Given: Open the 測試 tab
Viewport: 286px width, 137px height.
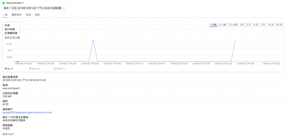Looking at the screenshot, I should click(37, 15).
